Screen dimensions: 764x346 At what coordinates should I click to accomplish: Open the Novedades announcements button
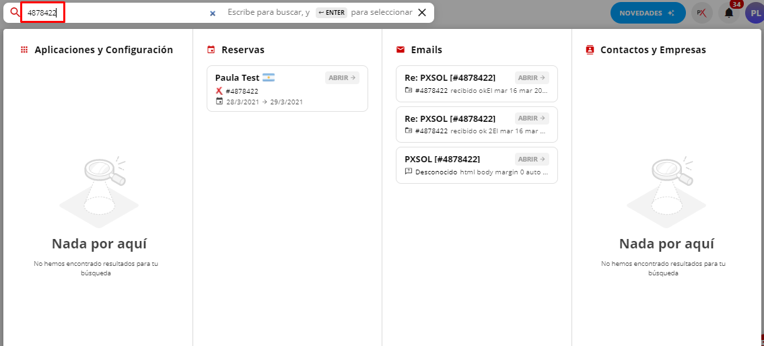coord(647,13)
